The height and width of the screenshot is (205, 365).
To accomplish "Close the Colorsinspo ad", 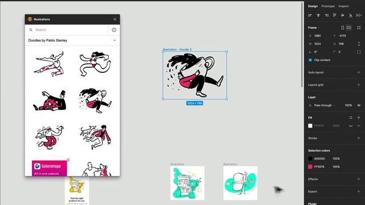I will tap(68, 159).
